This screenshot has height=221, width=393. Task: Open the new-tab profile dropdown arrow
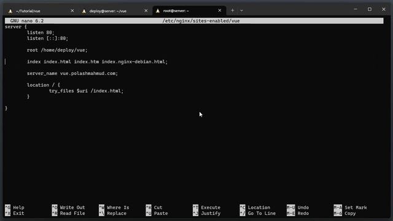click(x=241, y=11)
